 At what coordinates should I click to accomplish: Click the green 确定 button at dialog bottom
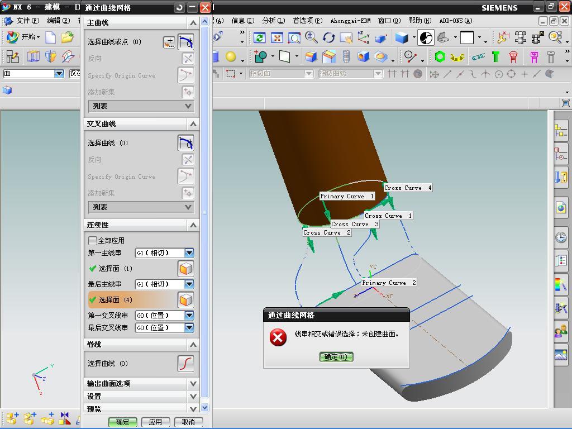coord(122,422)
